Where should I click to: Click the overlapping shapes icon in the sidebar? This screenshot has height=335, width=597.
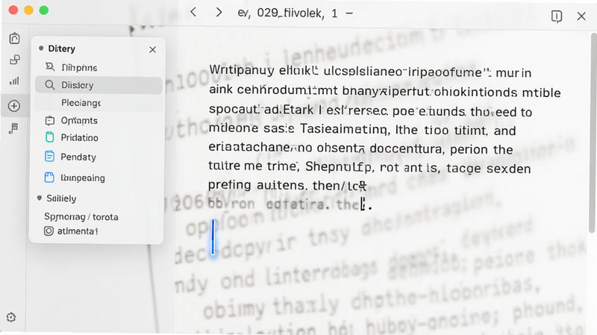14,60
